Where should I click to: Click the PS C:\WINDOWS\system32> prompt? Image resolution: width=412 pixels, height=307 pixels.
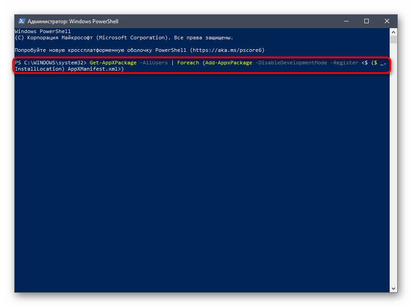coord(50,63)
